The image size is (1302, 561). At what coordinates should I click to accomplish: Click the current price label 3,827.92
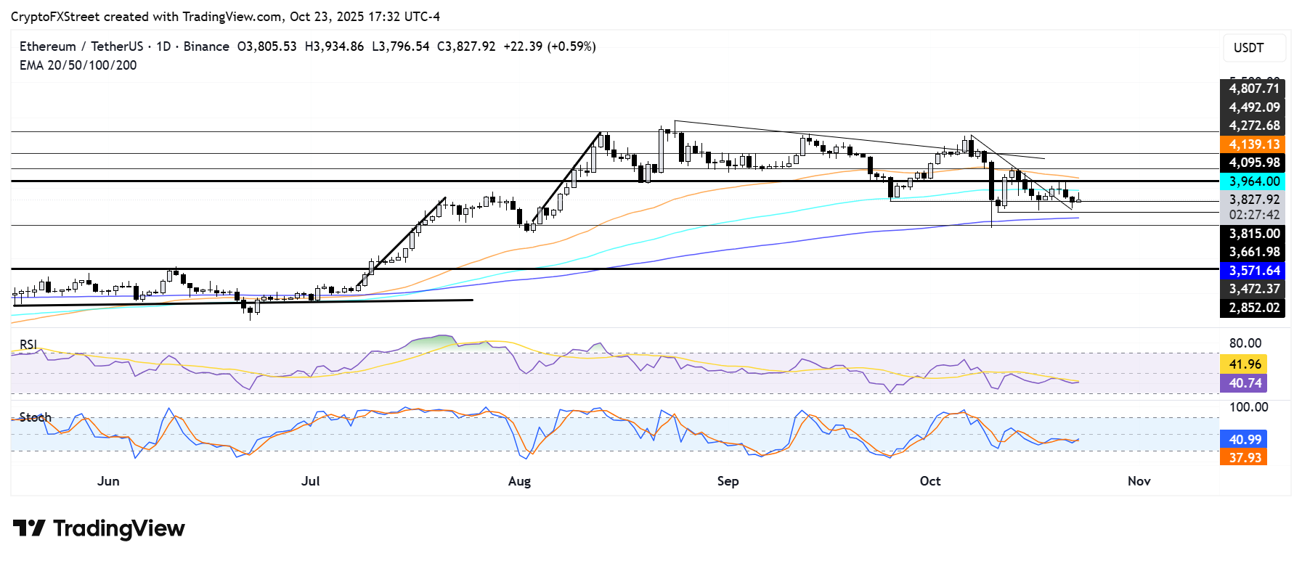tap(1253, 200)
